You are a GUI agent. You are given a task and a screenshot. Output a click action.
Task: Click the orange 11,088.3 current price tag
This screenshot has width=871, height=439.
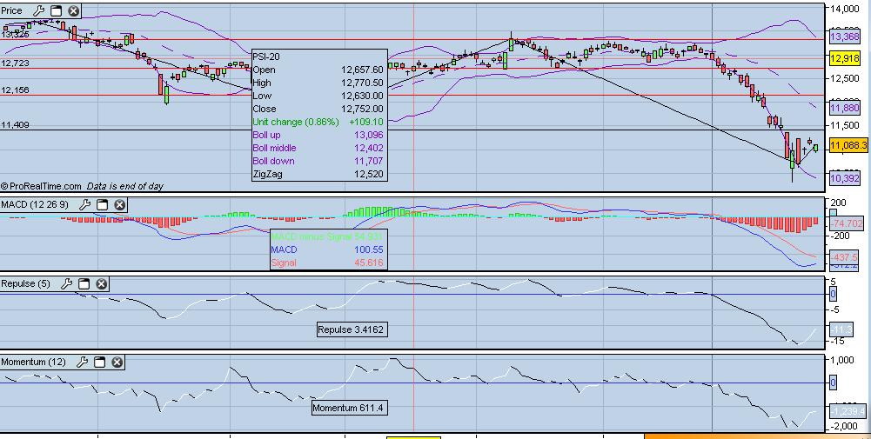click(848, 145)
